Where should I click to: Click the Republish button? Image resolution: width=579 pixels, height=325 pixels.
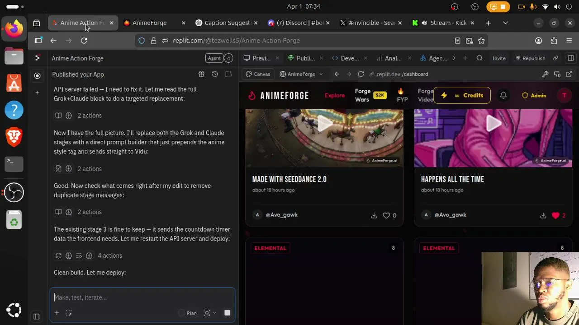pyautogui.click(x=530, y=58)
